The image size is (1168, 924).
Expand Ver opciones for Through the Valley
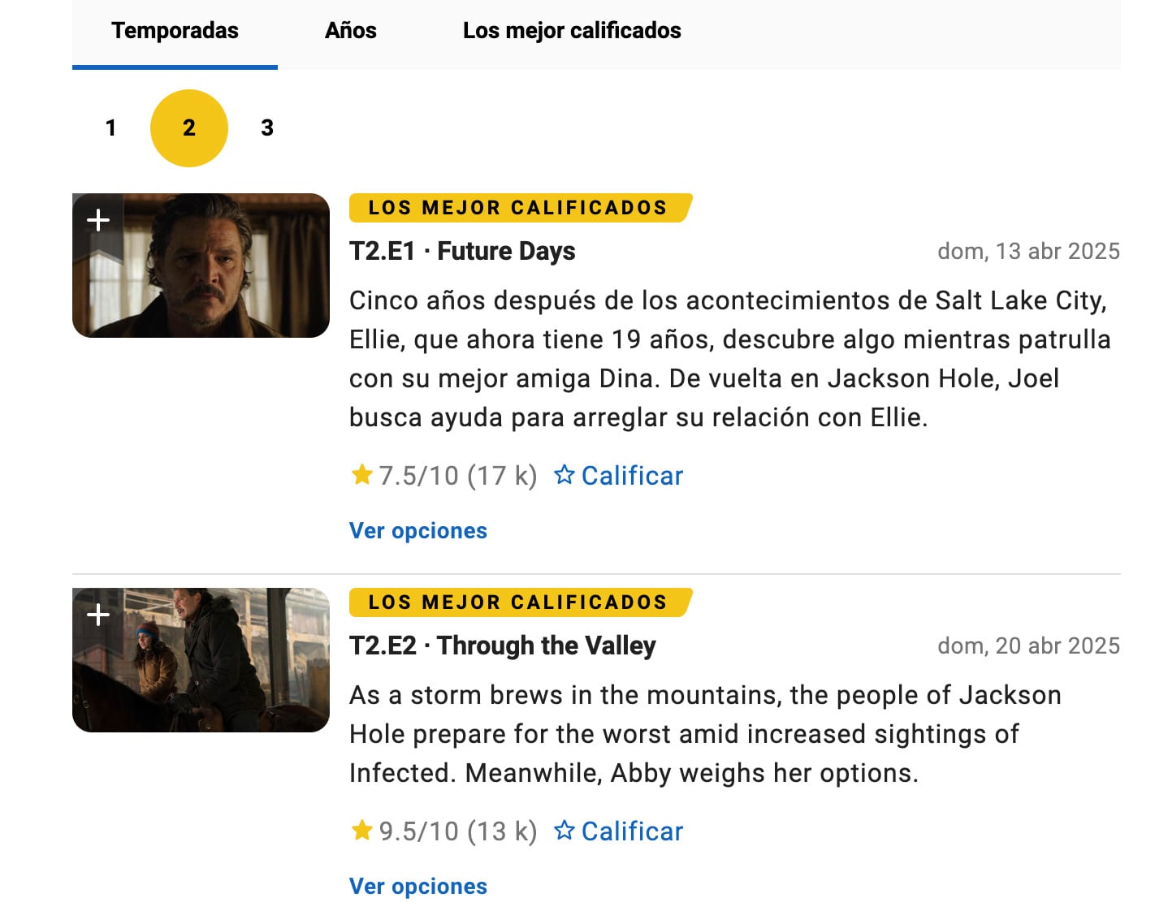tap(417, 886)
